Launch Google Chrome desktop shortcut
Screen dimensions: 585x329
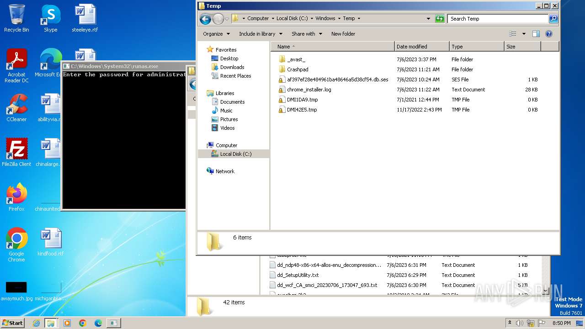(x=16, y=245)
